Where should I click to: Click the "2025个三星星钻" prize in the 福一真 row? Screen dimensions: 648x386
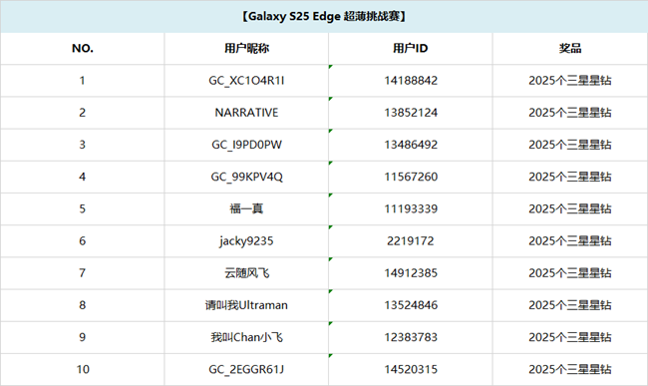coord(570,208)
